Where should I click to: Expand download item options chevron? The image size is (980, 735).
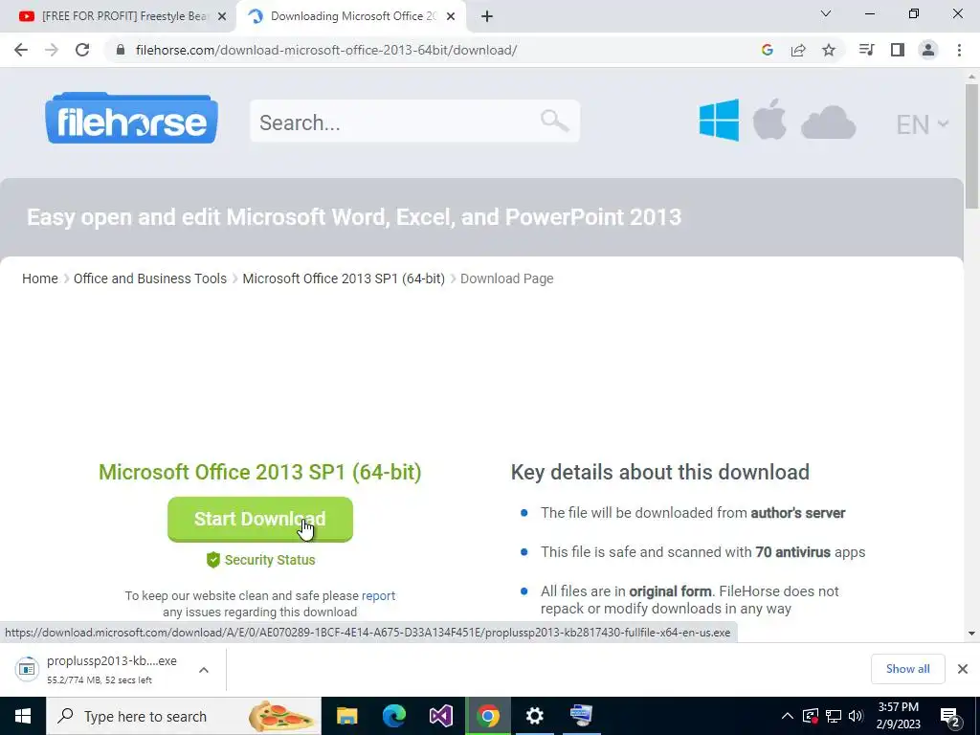[x=204, y=670]
